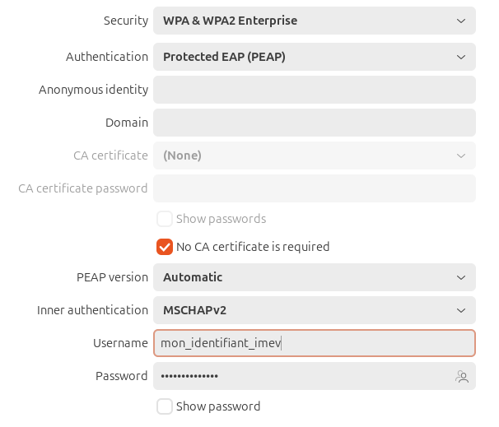Open the MSCHAPv2 inner authentication dropdown
499x427 pixels.
point(315,310)
